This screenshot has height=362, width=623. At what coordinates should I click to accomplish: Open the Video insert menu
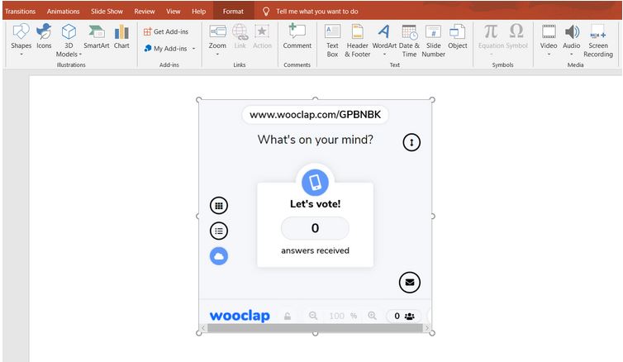pos(549,38)
